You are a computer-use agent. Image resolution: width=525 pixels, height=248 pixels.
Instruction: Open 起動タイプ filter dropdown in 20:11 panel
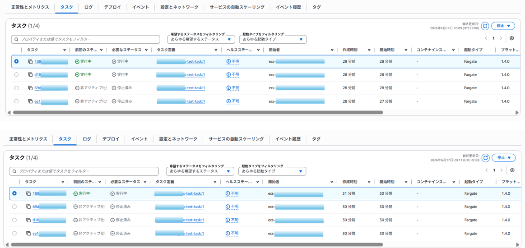[272, 171]
